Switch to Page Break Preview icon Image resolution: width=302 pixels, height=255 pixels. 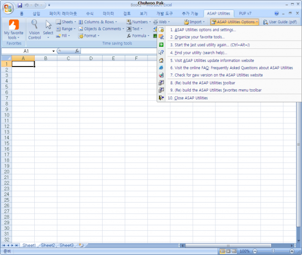coord(234,251)
